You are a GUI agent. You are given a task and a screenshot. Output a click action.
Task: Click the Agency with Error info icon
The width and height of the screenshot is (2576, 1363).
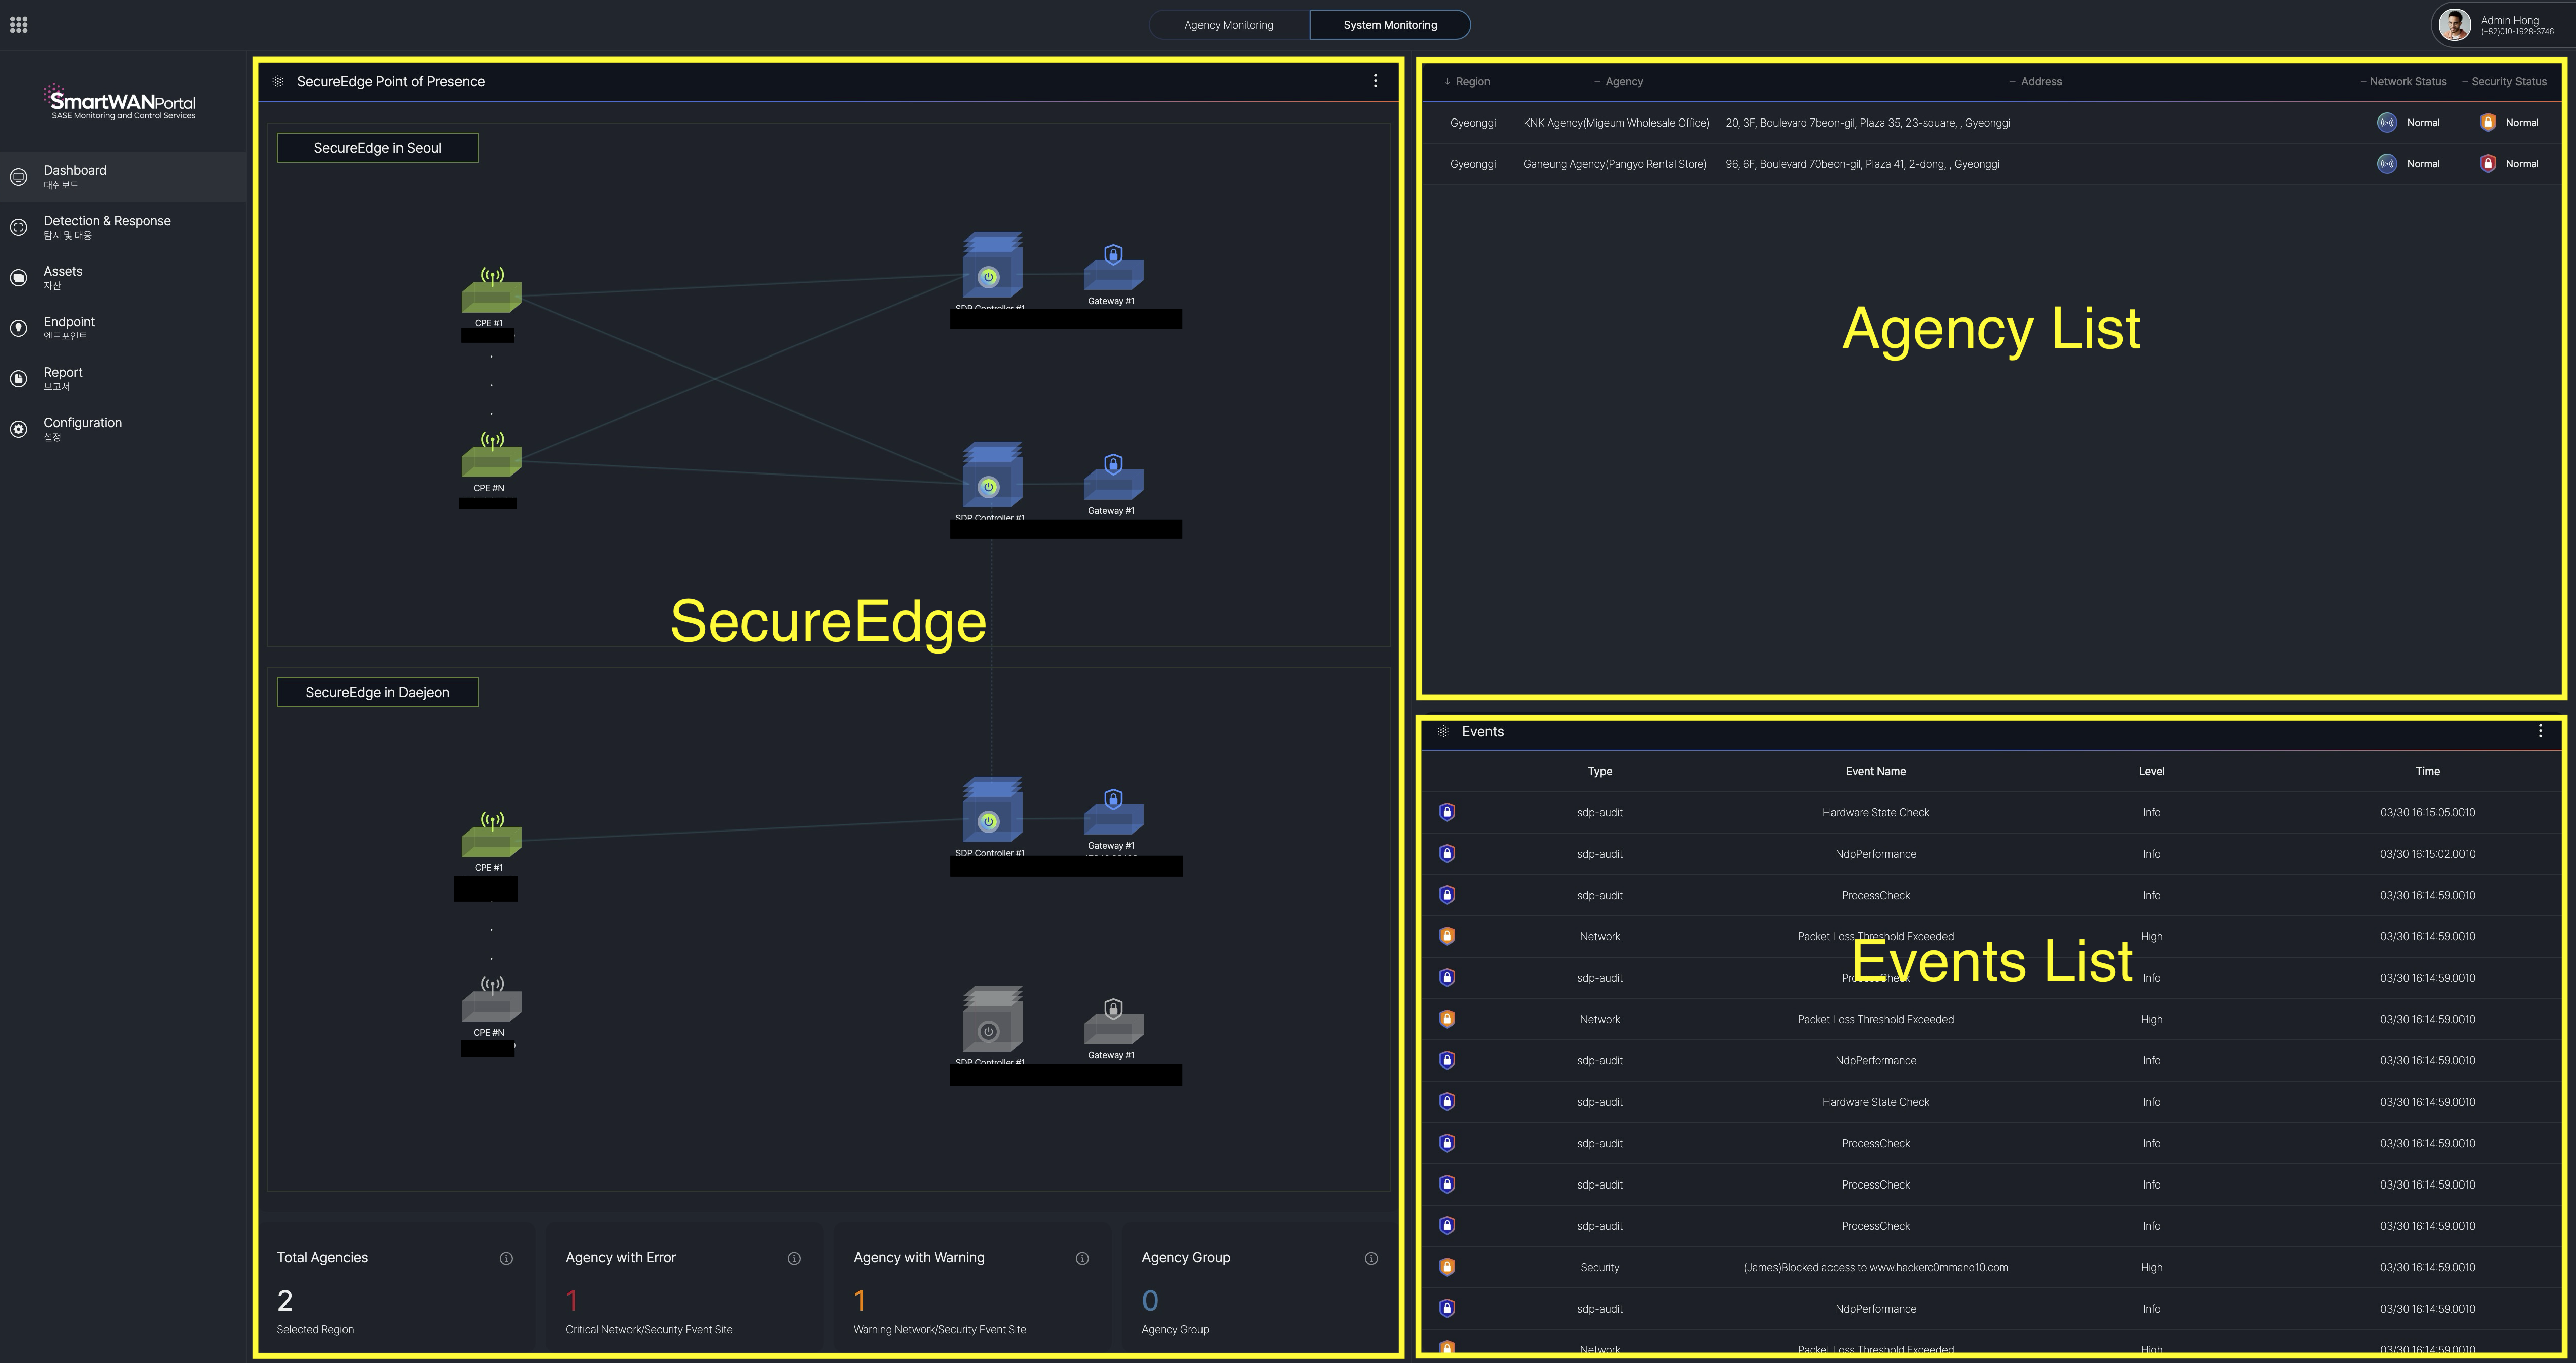794,1258
